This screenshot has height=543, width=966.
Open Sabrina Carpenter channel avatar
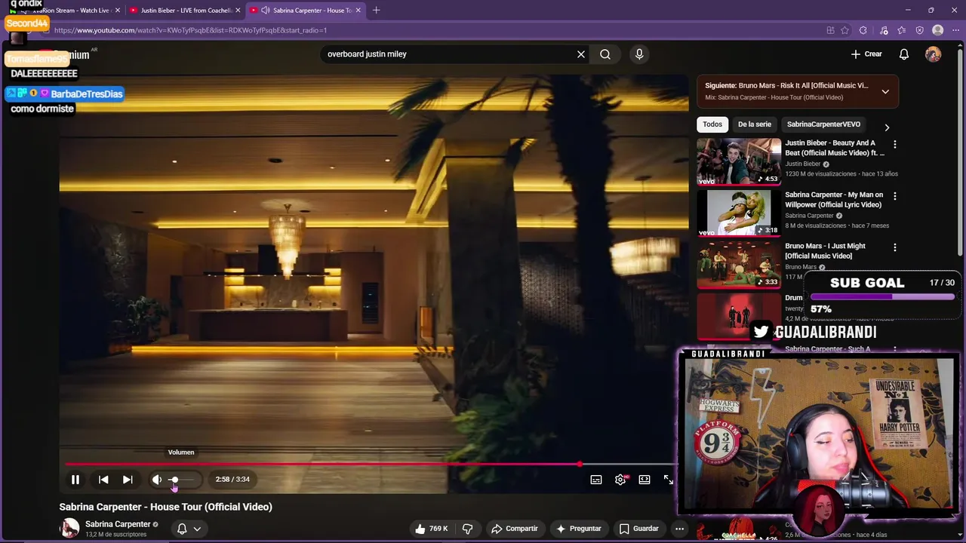69,529
